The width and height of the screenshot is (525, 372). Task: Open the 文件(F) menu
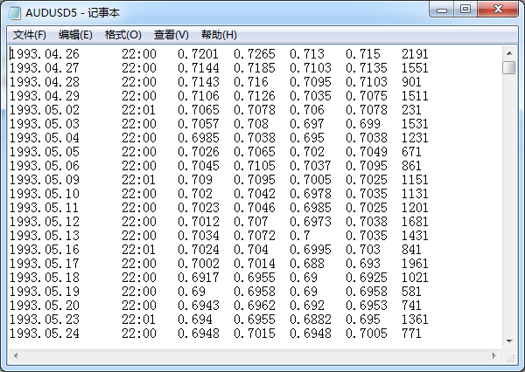click(30, 35)
